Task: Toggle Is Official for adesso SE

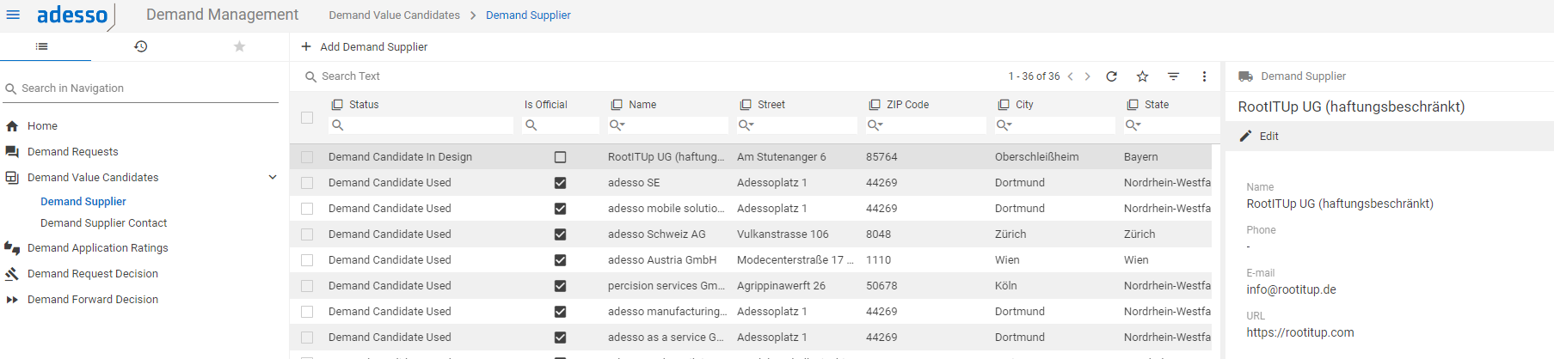Action: [560, 183]
